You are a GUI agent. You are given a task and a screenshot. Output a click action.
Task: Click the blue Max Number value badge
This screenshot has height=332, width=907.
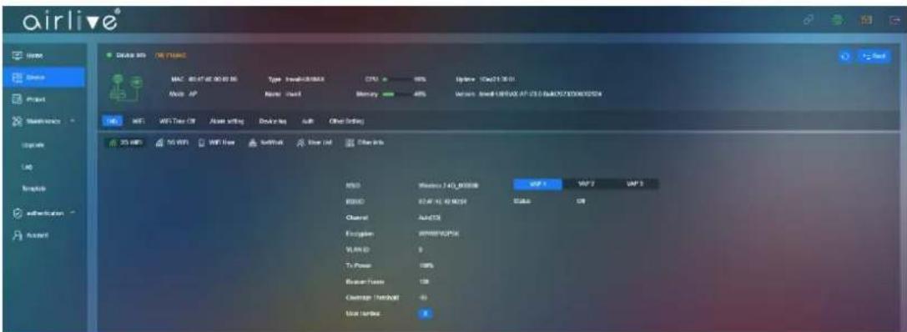425,314
